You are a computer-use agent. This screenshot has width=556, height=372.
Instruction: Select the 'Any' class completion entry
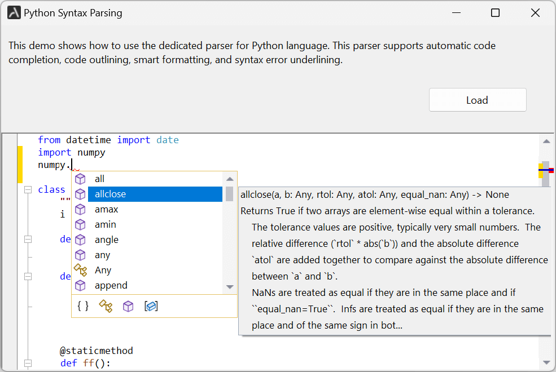point(155,270)
